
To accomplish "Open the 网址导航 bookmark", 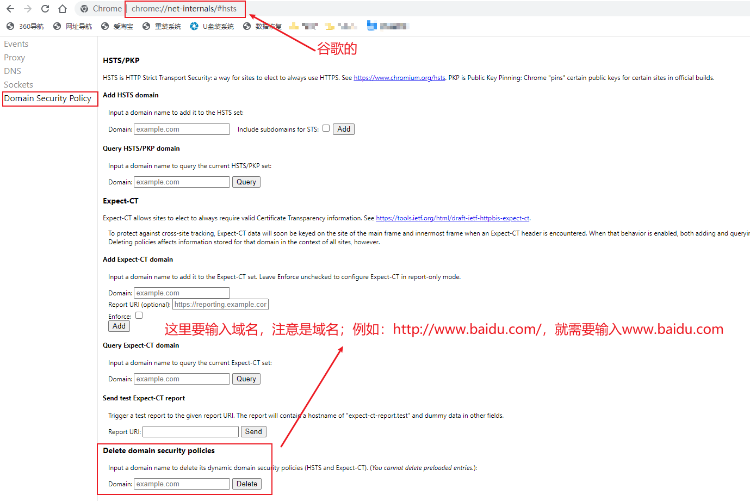I will click(72, 26).
